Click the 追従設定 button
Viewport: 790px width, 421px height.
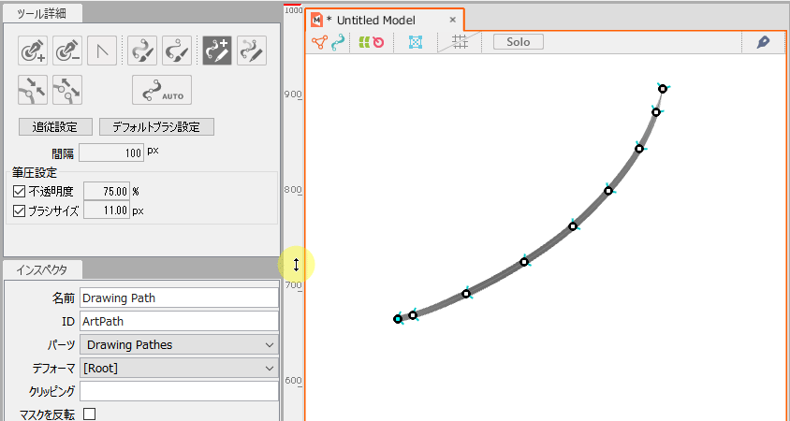(x=55, y=127)
